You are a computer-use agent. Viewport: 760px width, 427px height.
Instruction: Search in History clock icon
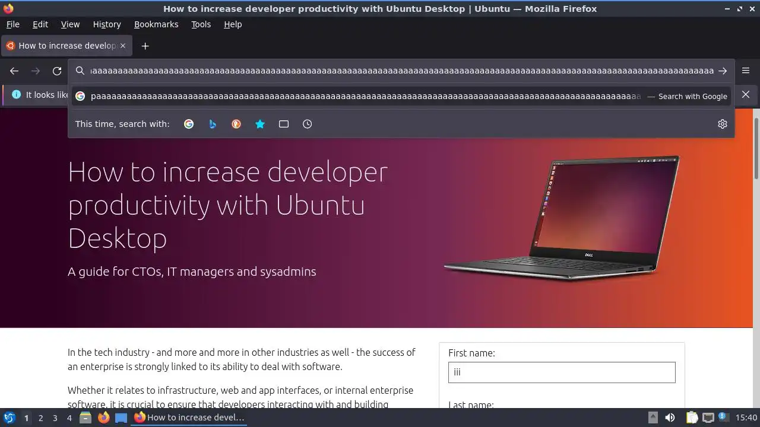[x=307, y=124]
